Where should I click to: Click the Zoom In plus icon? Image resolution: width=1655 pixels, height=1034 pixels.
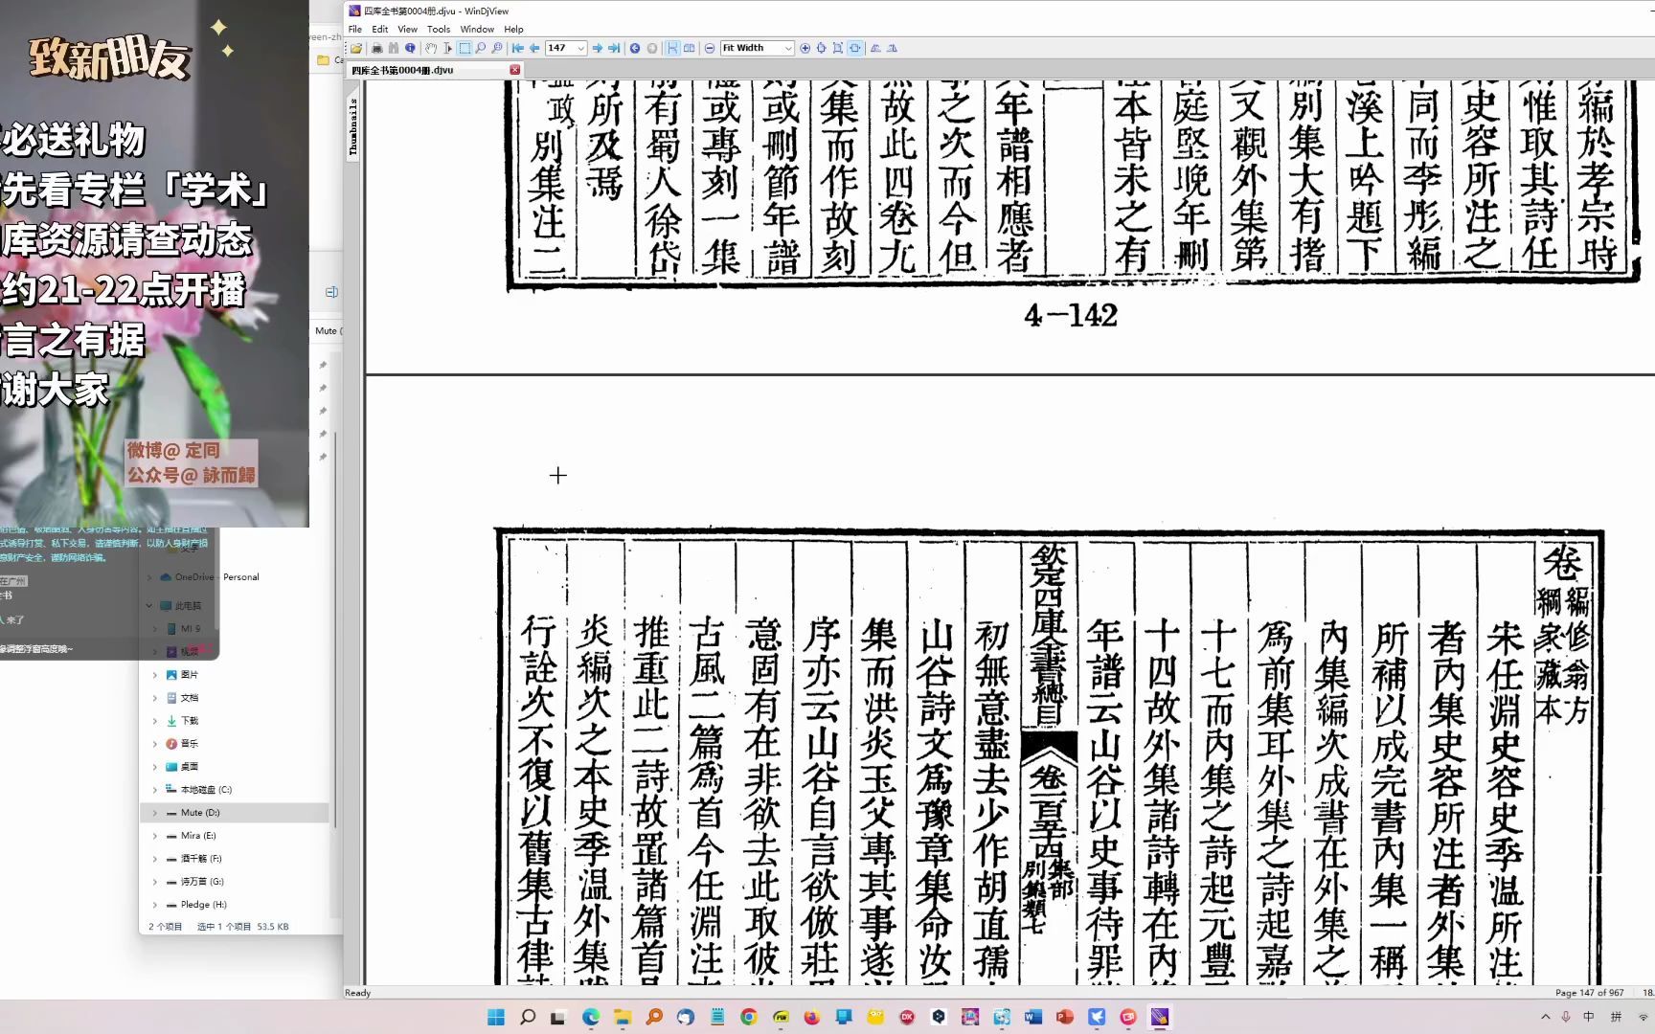point(805,48)
